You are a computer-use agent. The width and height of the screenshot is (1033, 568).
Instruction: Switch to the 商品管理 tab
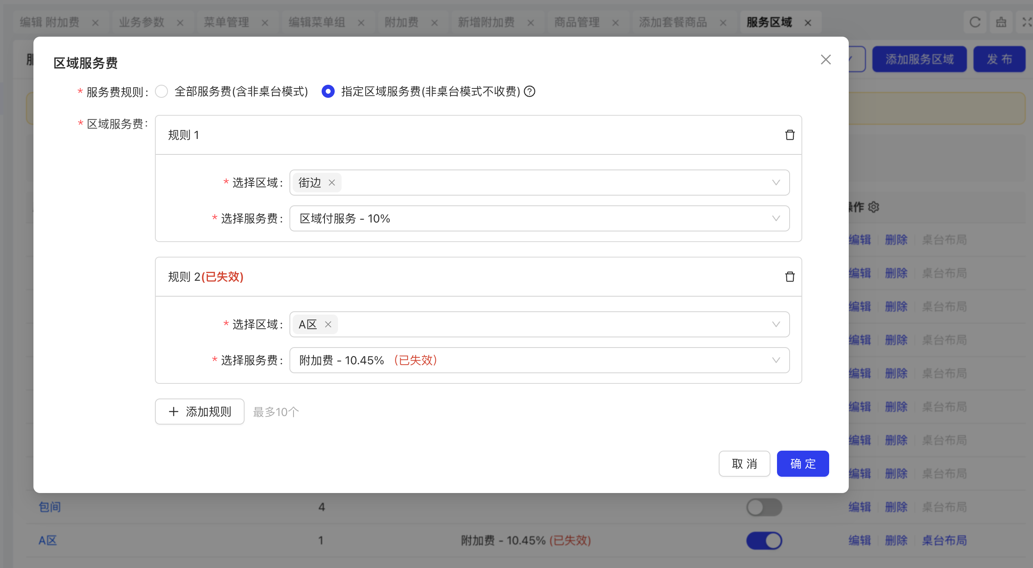tap(577, 22)
